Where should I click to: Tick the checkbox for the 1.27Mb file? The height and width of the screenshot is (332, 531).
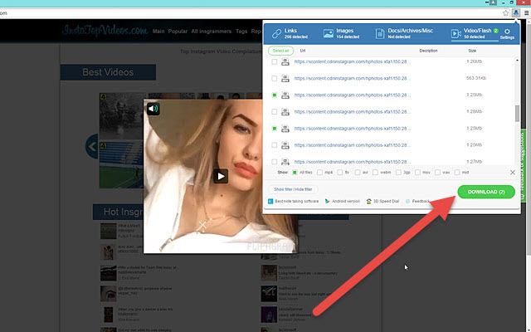(x=275, y=162)
